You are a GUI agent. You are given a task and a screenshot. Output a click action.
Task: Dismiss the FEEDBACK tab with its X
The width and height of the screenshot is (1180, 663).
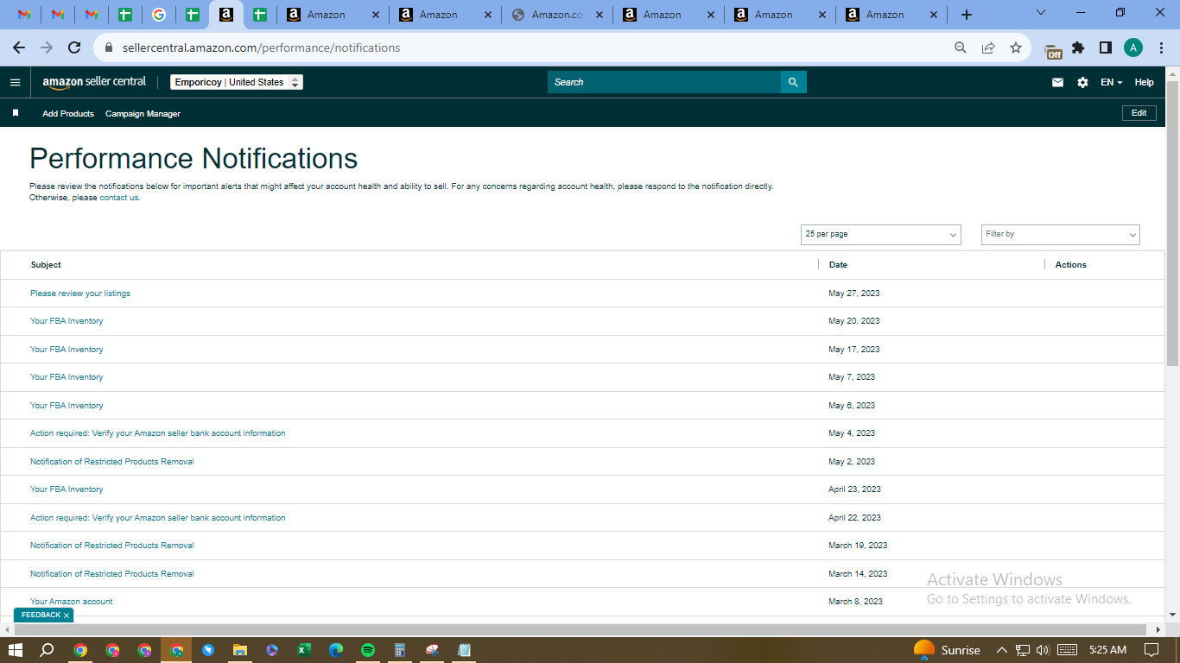67,616
